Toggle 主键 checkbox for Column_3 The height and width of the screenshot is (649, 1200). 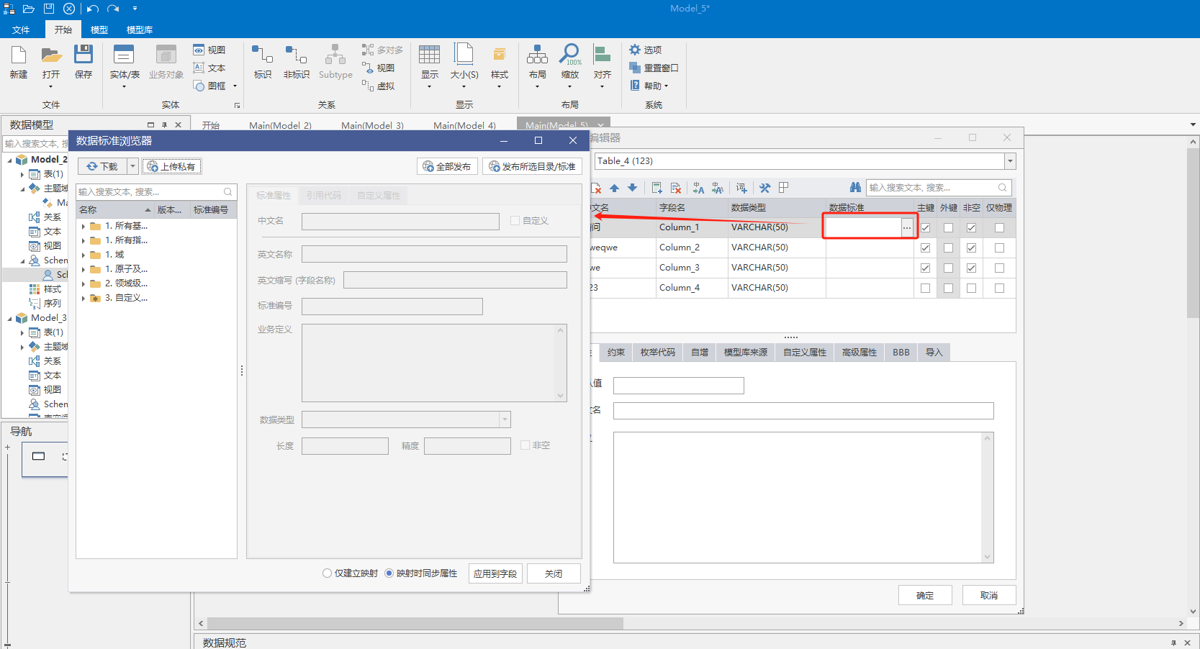point(926,268)
